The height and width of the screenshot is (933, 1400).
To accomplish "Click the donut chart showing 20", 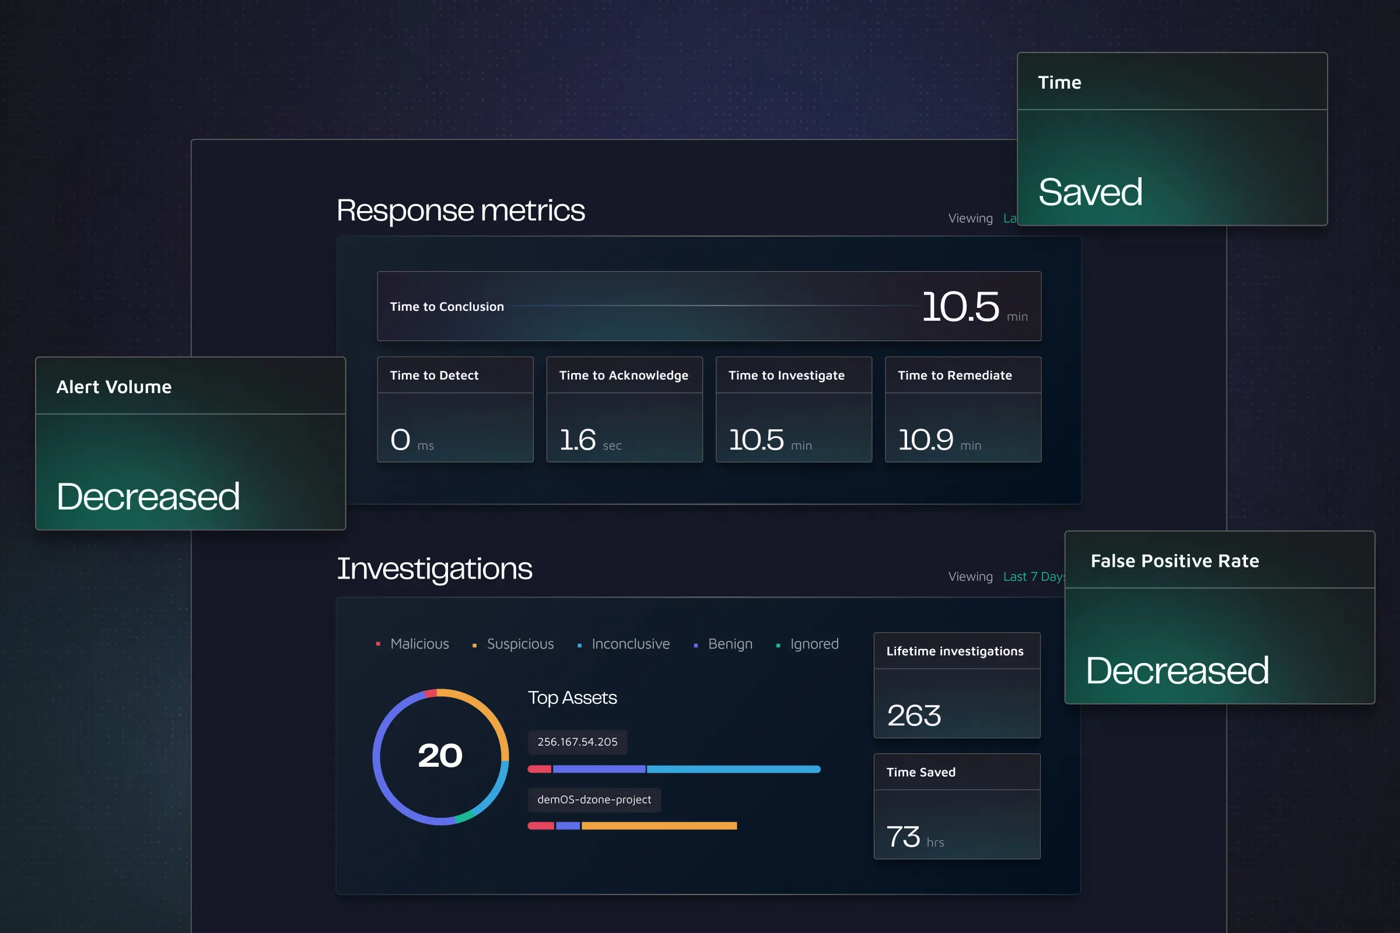I will (x=440, y=756).
